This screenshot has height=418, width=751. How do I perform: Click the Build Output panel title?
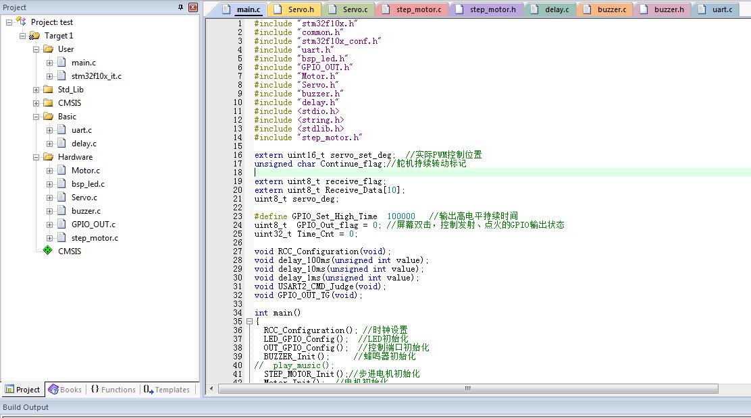pos(26,407)
